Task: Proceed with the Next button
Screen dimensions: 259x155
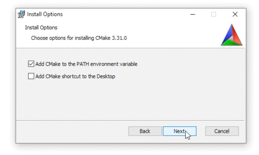Action: click(x=179, y=131)
